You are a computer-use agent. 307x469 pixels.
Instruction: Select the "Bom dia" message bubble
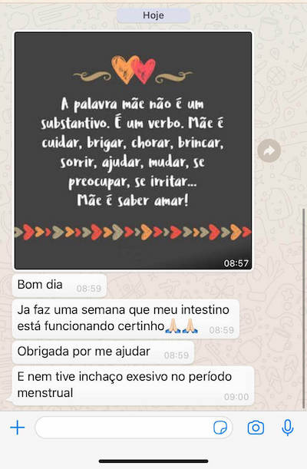60,286
